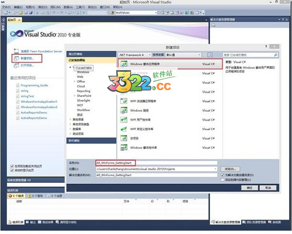This screenshot has height=234, width=292.
Task: Click the 连接到 Team Foundation Server icon
Action: [x=16, y=51]
